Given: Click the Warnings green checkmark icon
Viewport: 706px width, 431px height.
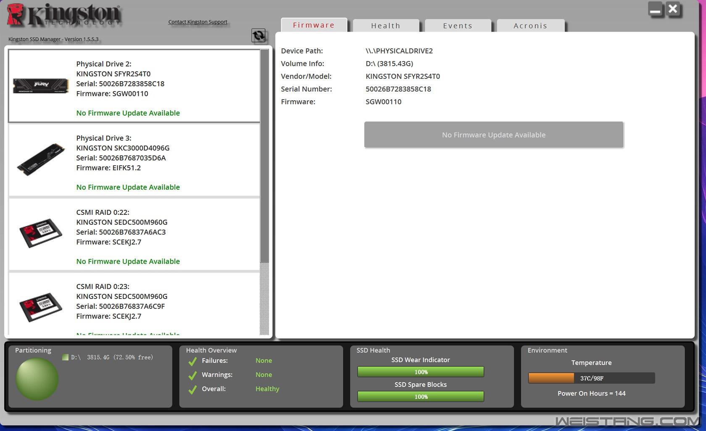Looking at the screenshot, I should (x=192, y=375).
